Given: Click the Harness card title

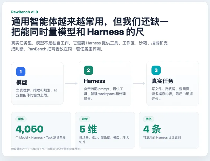Looking at the screenshot, I should (x=94, y=81).
